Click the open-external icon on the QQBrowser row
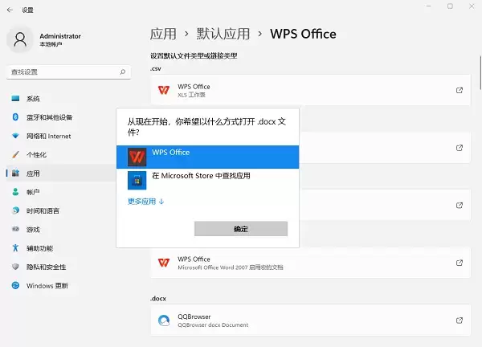 click(460, 320)
